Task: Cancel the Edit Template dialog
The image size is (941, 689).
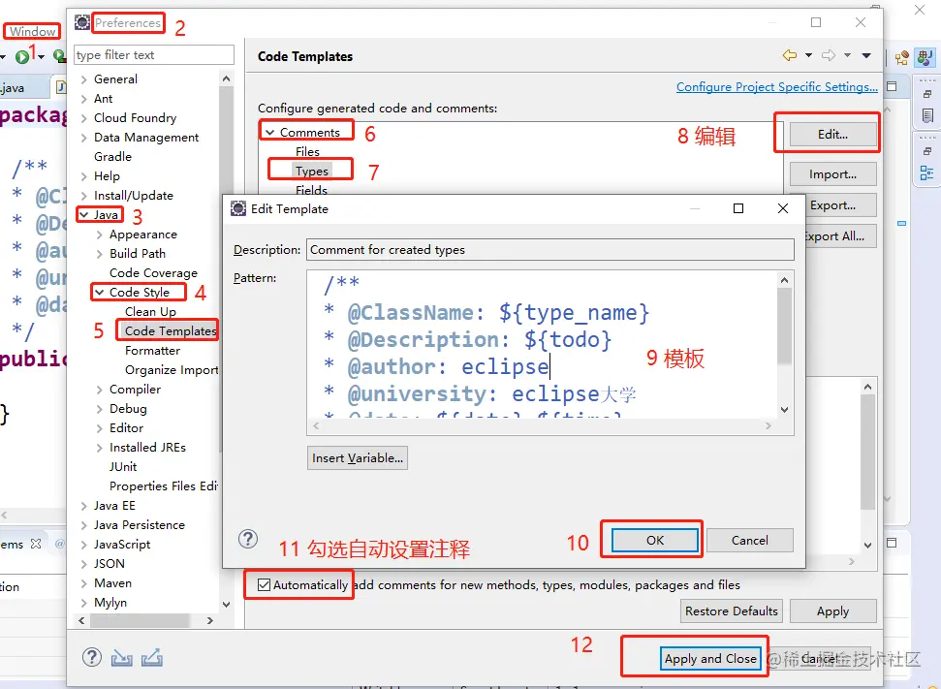Action: click(x=749, y=540)
